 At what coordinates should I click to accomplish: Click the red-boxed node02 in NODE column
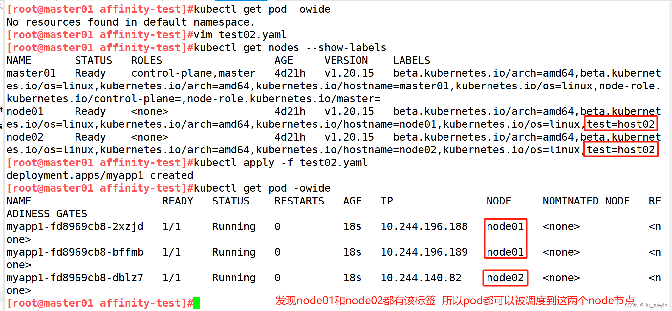point(505,278)
